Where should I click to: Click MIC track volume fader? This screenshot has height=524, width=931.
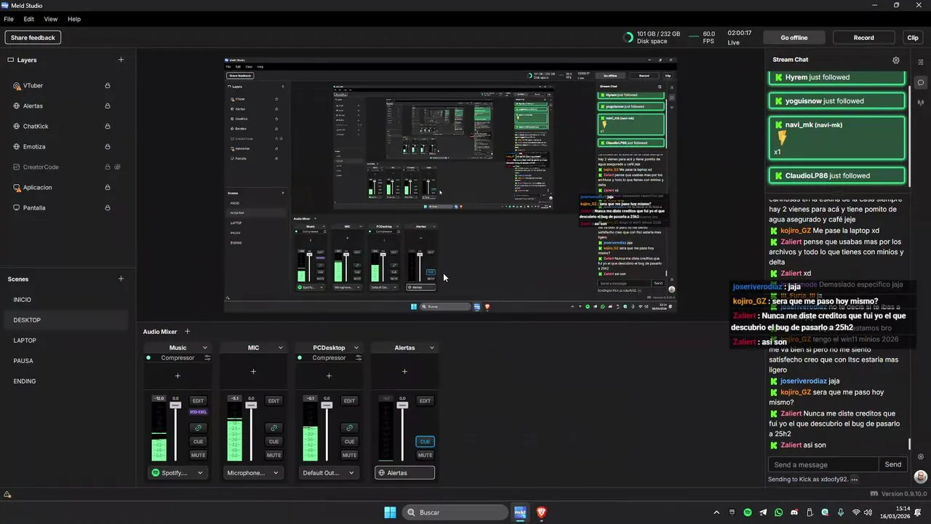tap(251, 405)
